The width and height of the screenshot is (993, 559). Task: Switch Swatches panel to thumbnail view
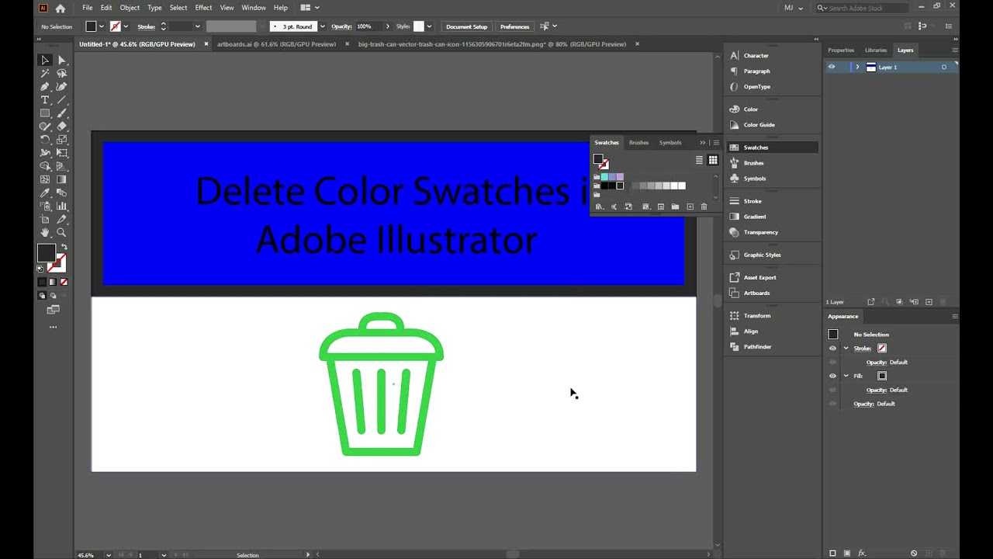[x=713, y=160]
